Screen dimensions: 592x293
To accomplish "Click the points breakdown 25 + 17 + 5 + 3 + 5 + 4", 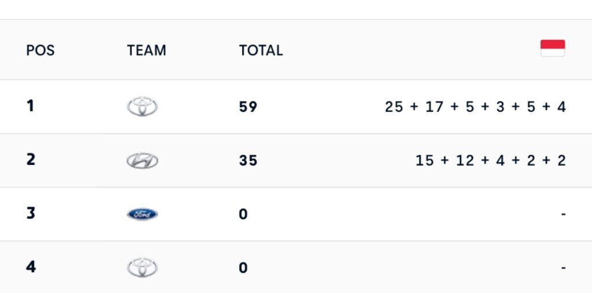I will 475,107.
